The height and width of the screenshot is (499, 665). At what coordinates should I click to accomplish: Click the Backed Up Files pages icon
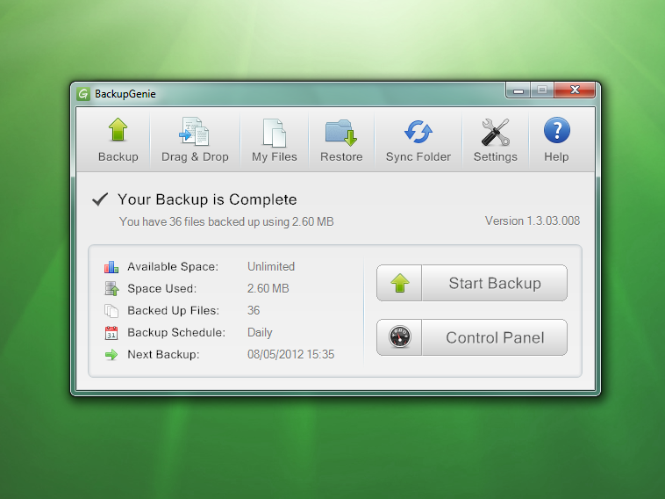[111, 311]
